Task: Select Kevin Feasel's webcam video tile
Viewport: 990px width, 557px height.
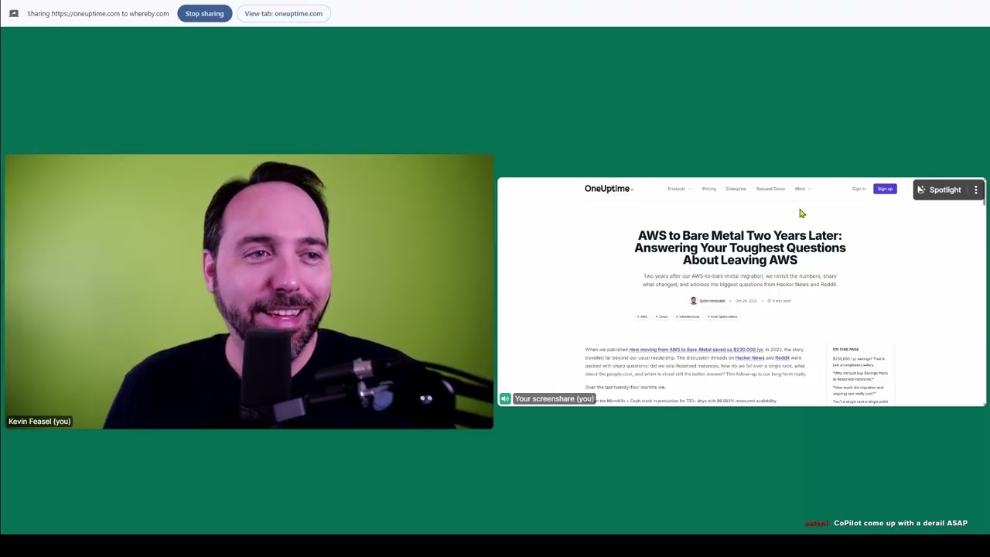Action: point(248,291)
